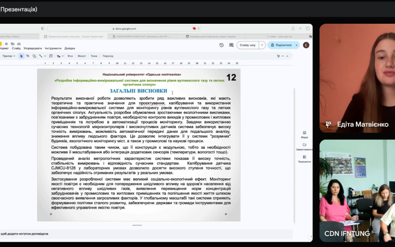The width and height of the screenshot is (395, 247).
Task: Click the browser privacy shield icon
Action: click(42, 29)
